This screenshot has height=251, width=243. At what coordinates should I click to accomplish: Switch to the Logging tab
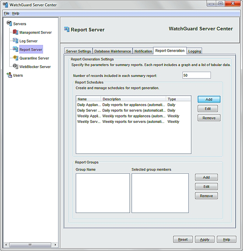pos(194,51)
